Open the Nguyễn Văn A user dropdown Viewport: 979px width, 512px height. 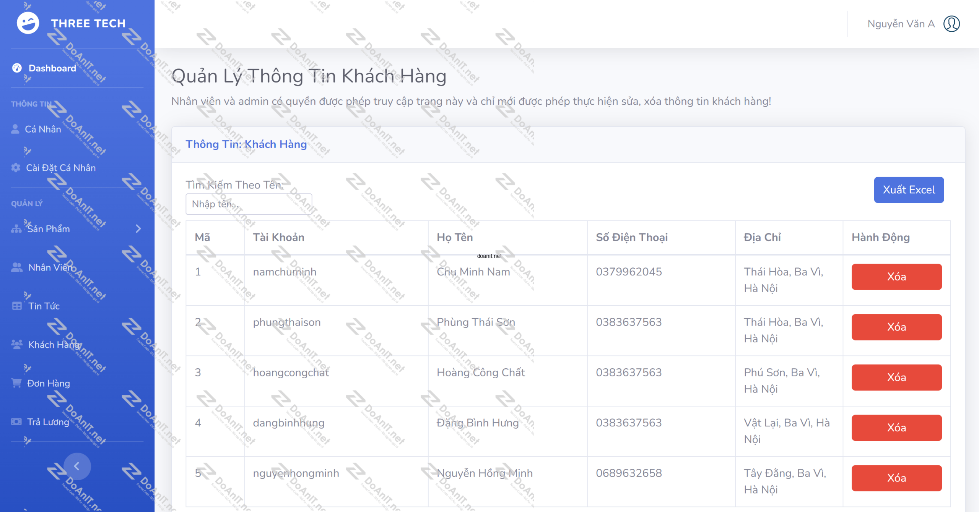click(913, 24)
